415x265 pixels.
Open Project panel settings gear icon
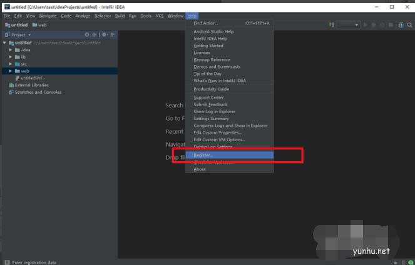tap(105, 35)
